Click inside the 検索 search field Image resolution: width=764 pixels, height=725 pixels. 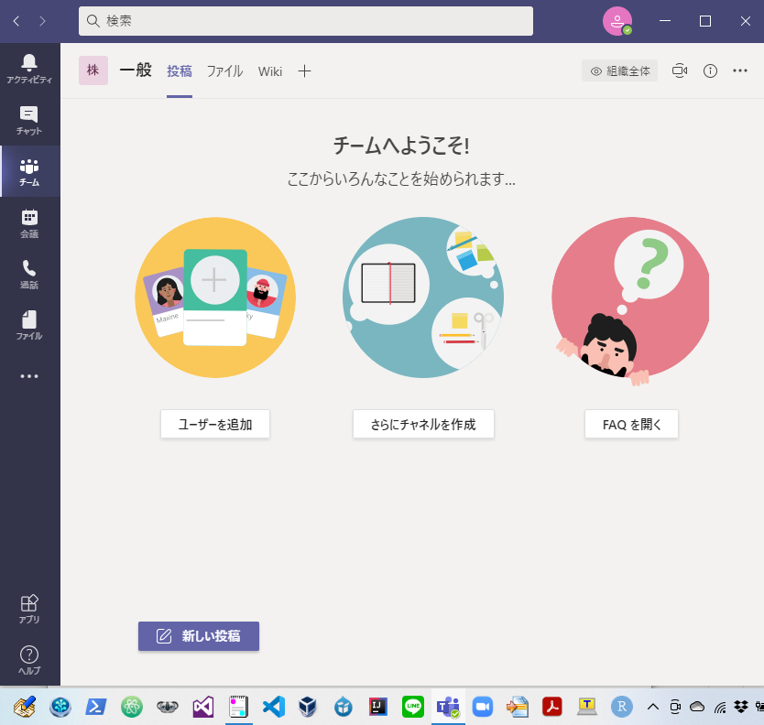click(308, 21)
